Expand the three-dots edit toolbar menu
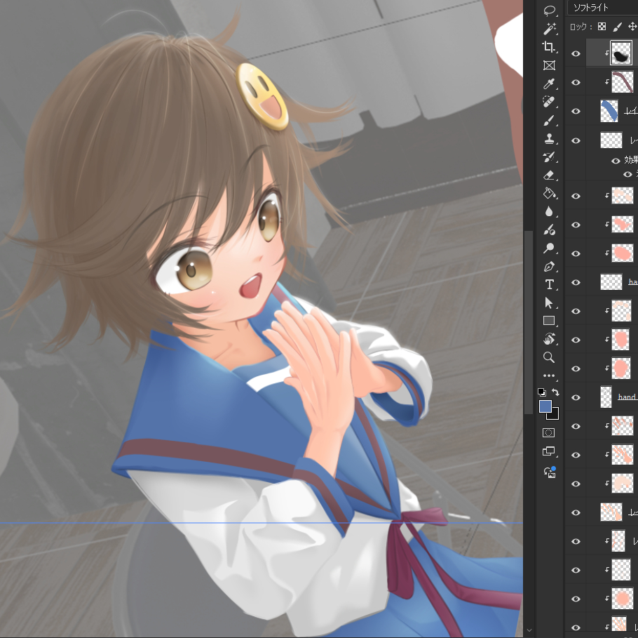This screenshot has width=638, height=638. coord(550,376)
